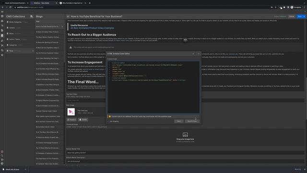
Task: Click Delete button under Main Image
Action: point(83,120)
